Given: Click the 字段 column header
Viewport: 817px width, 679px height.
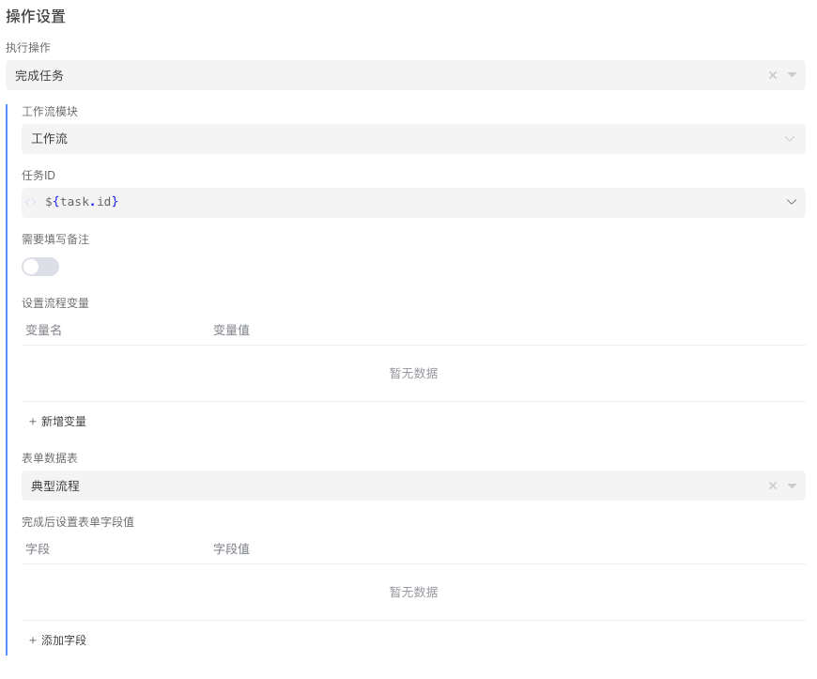Looking at the screenshot, I should (x=38, y=549).
